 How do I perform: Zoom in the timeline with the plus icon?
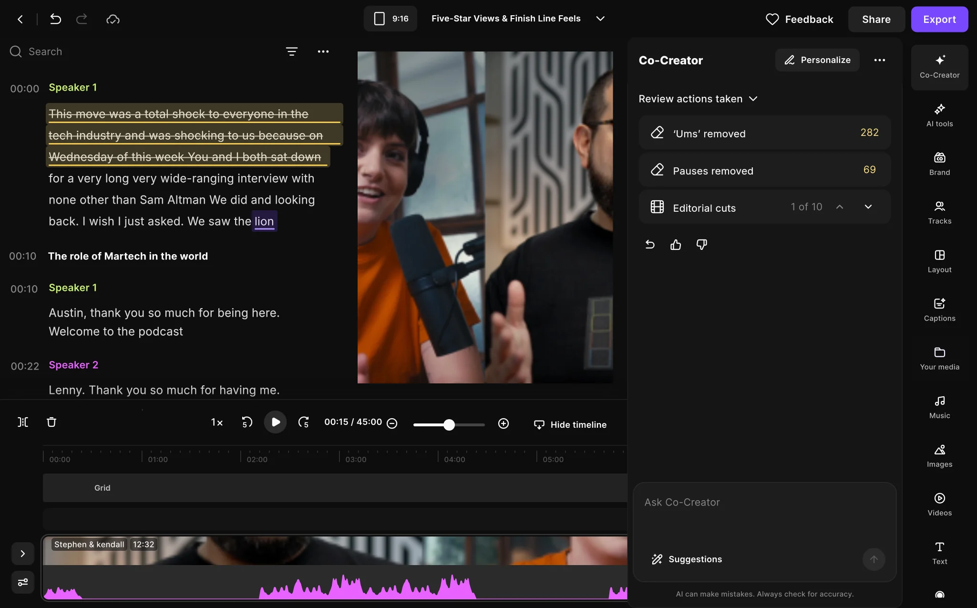point(504,423)
